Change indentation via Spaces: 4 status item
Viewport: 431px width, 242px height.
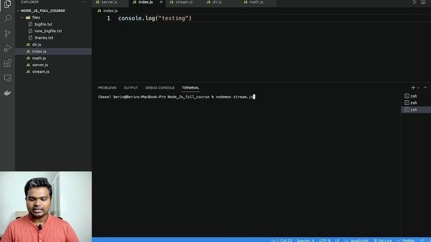pyautogui.click(x=305, y=241)
